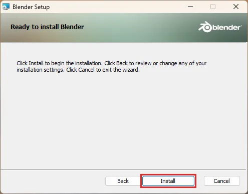
Task: Click the Install button to begin installation
Action: 168,181
